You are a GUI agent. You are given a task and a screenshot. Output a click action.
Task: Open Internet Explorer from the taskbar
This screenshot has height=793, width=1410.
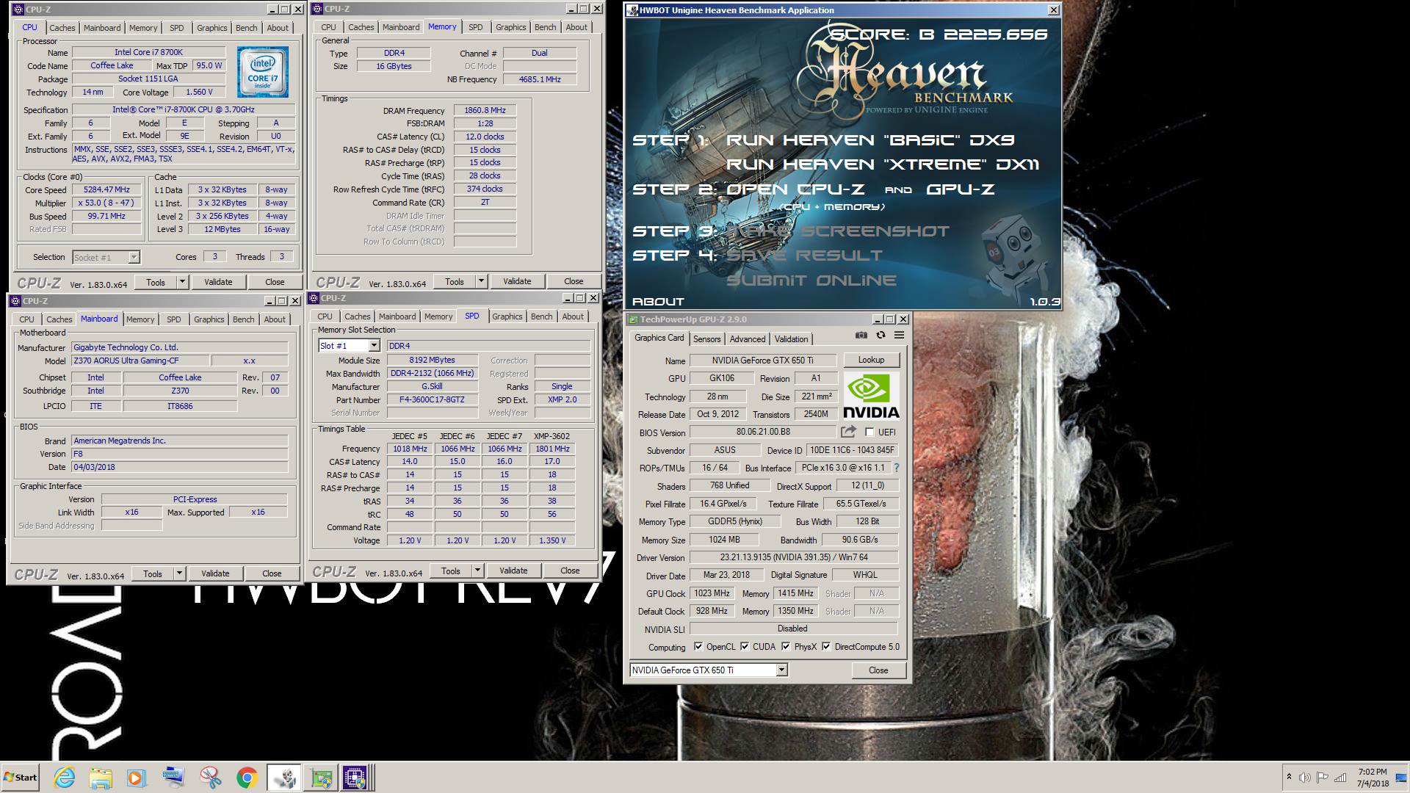click(65, 778)
